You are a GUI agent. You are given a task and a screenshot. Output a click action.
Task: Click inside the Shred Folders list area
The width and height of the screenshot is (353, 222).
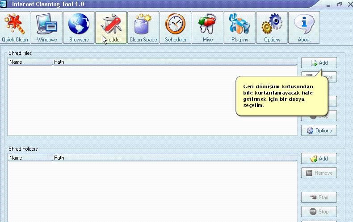coord(153,191)
